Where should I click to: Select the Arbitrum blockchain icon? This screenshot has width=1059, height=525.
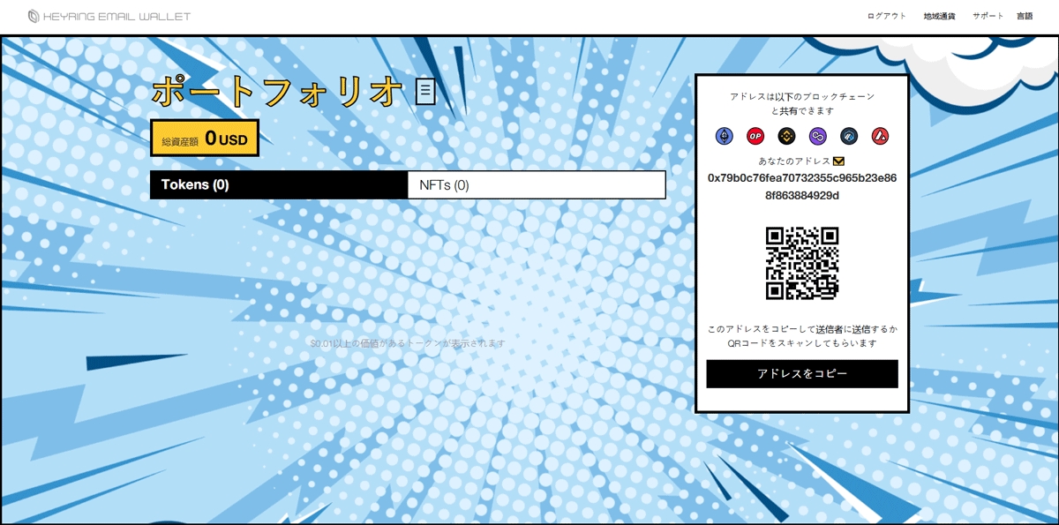849,136
